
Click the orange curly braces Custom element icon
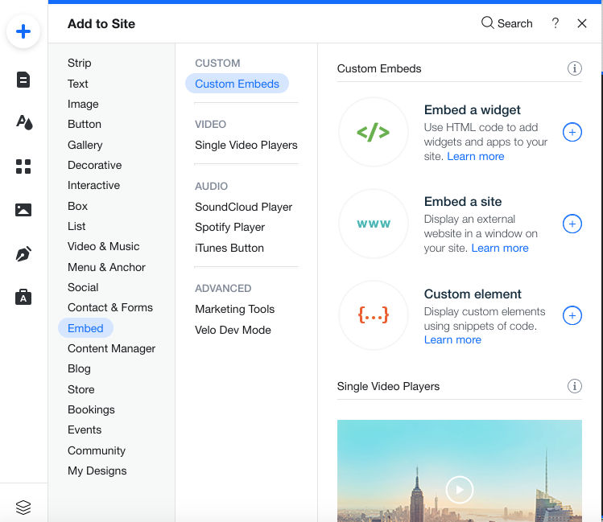pyautogui.click(x=373, y=315)
